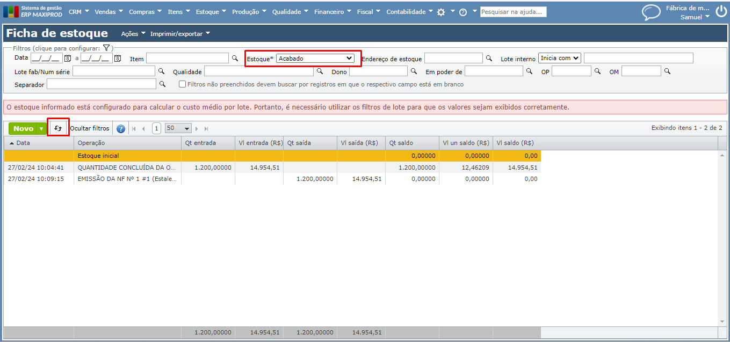Viewport: 730px width, 342px height.
Task: Click the Lote interno text input
Action: [x=639, y=58]
